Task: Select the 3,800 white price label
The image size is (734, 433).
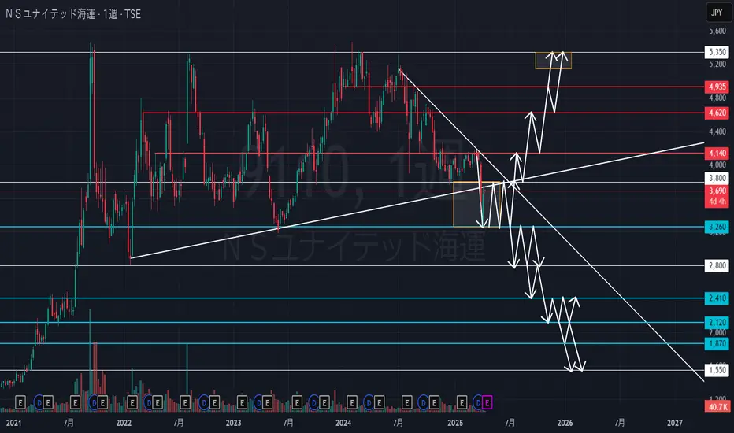Action: click(x=717, y=178)
